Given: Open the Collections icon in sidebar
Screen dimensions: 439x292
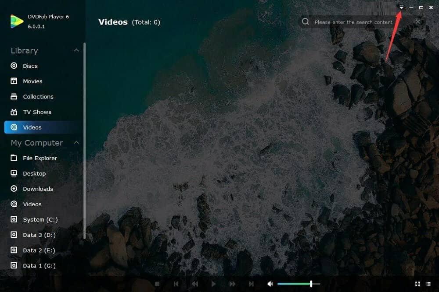Looking at the screenshot, I should [x=14, y=96].
